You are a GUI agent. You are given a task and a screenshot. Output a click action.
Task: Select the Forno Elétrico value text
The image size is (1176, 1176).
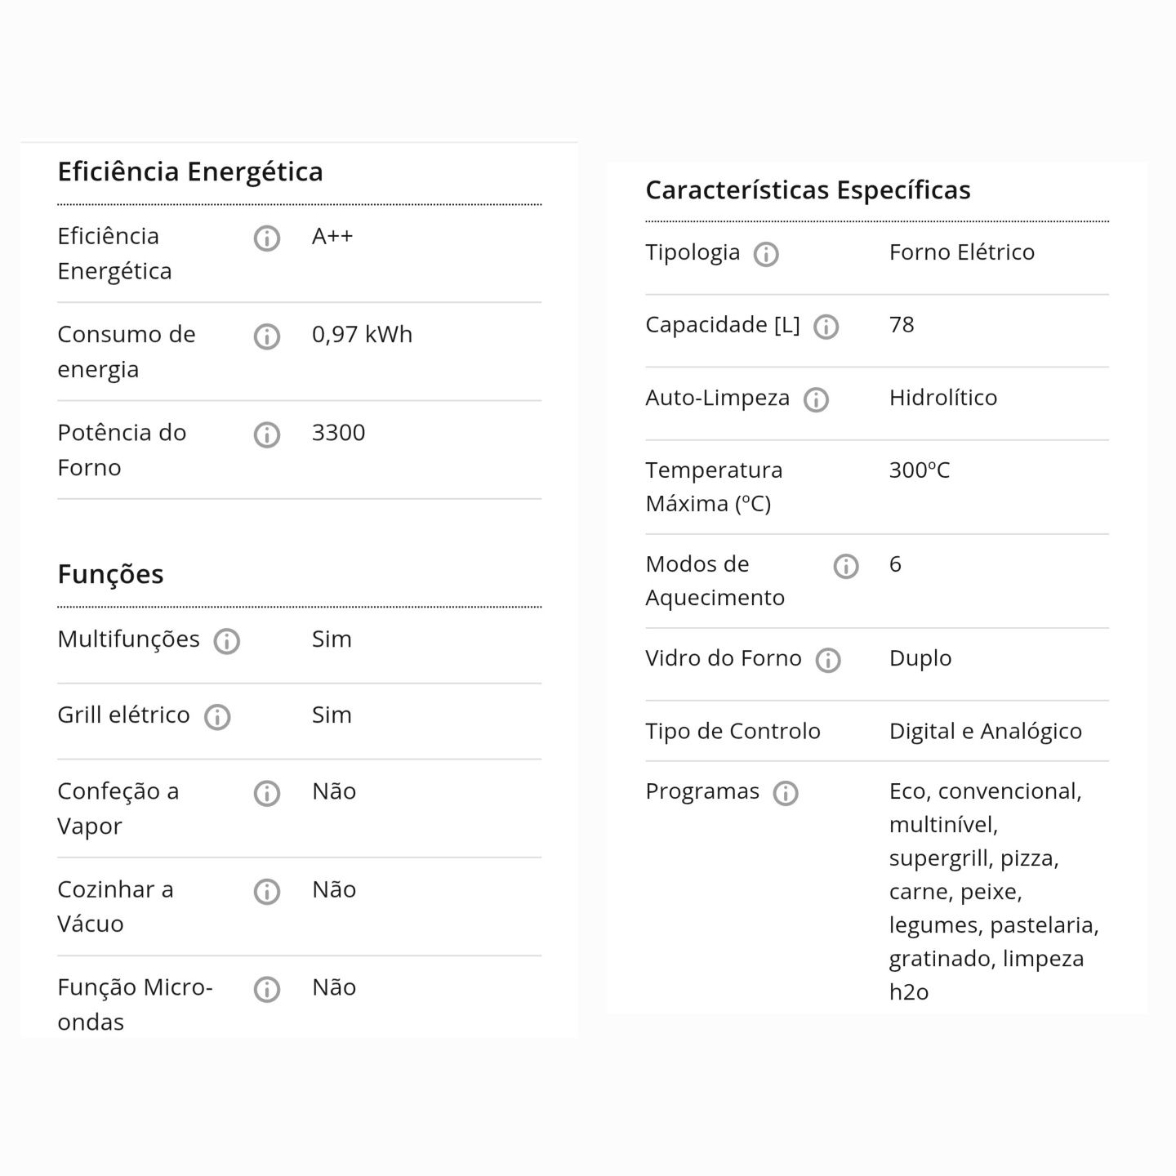click(962, 252)
